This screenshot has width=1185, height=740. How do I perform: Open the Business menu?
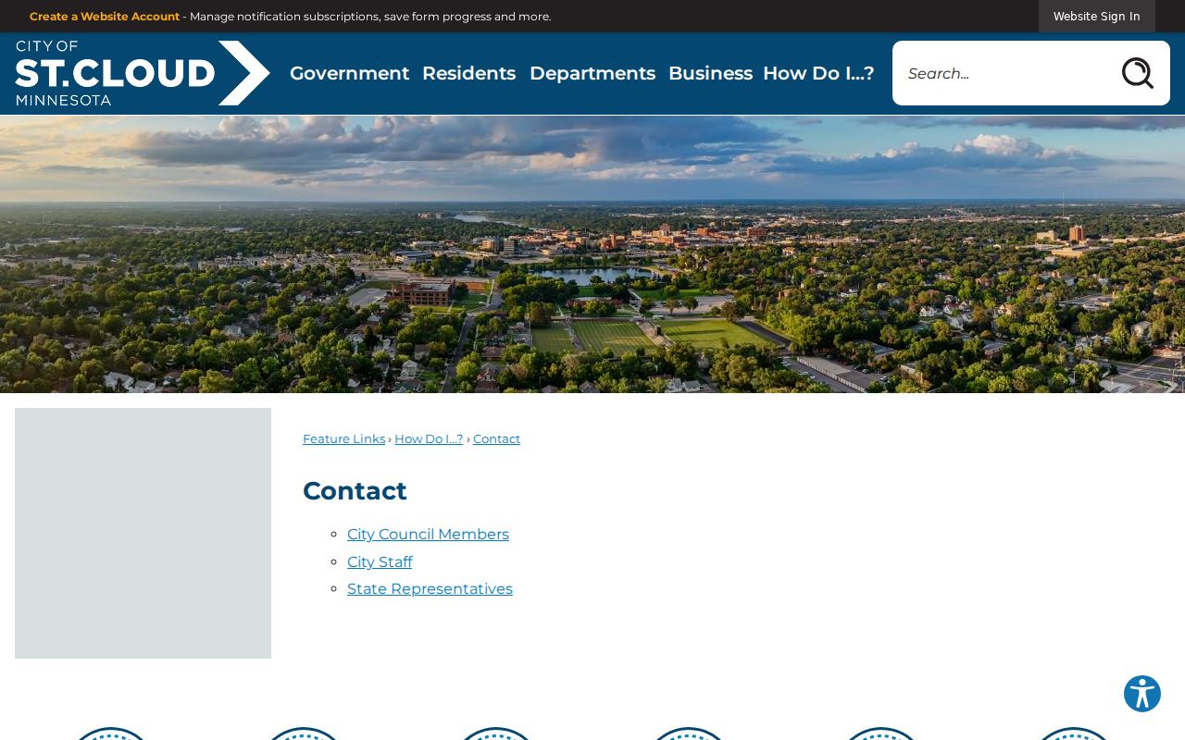[710, 73]
